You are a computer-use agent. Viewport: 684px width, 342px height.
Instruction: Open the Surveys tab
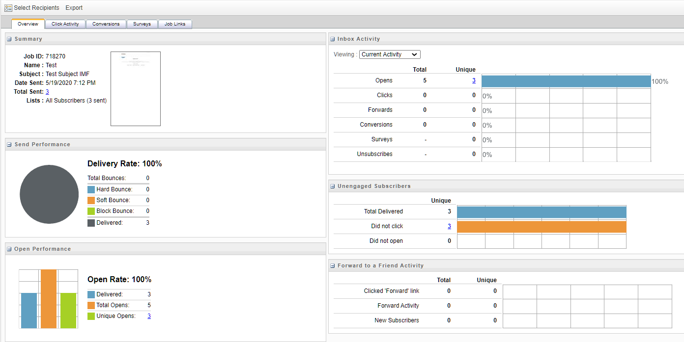(x=142, y=24)
